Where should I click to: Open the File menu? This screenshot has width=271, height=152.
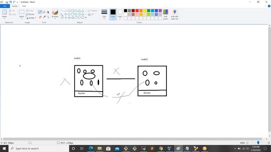point(5,6)
